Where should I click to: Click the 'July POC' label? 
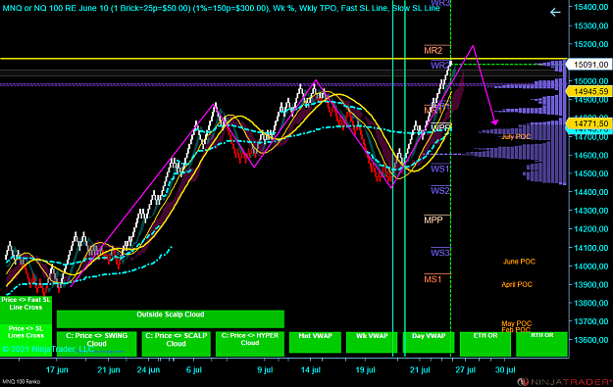516,136
